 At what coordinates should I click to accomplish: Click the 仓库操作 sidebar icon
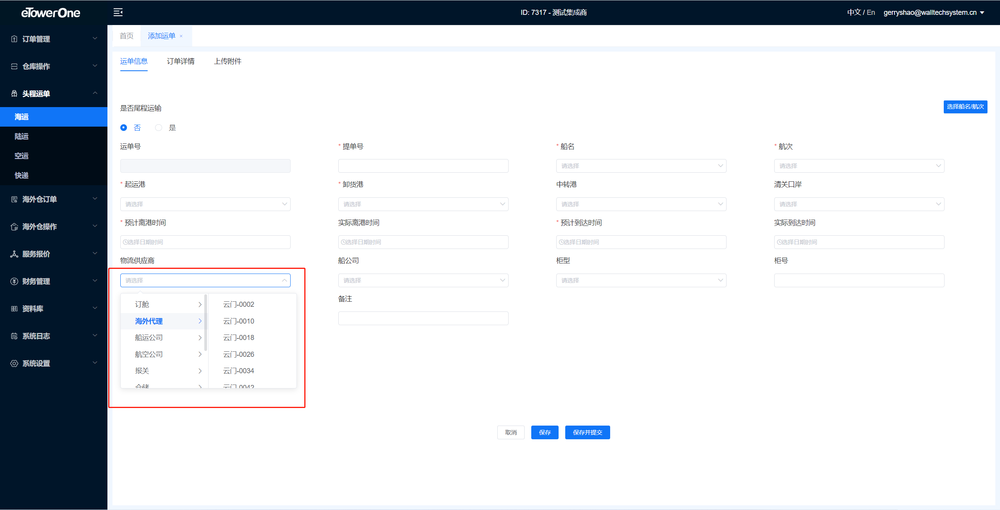pyautogui.click(x=14, y=66)
